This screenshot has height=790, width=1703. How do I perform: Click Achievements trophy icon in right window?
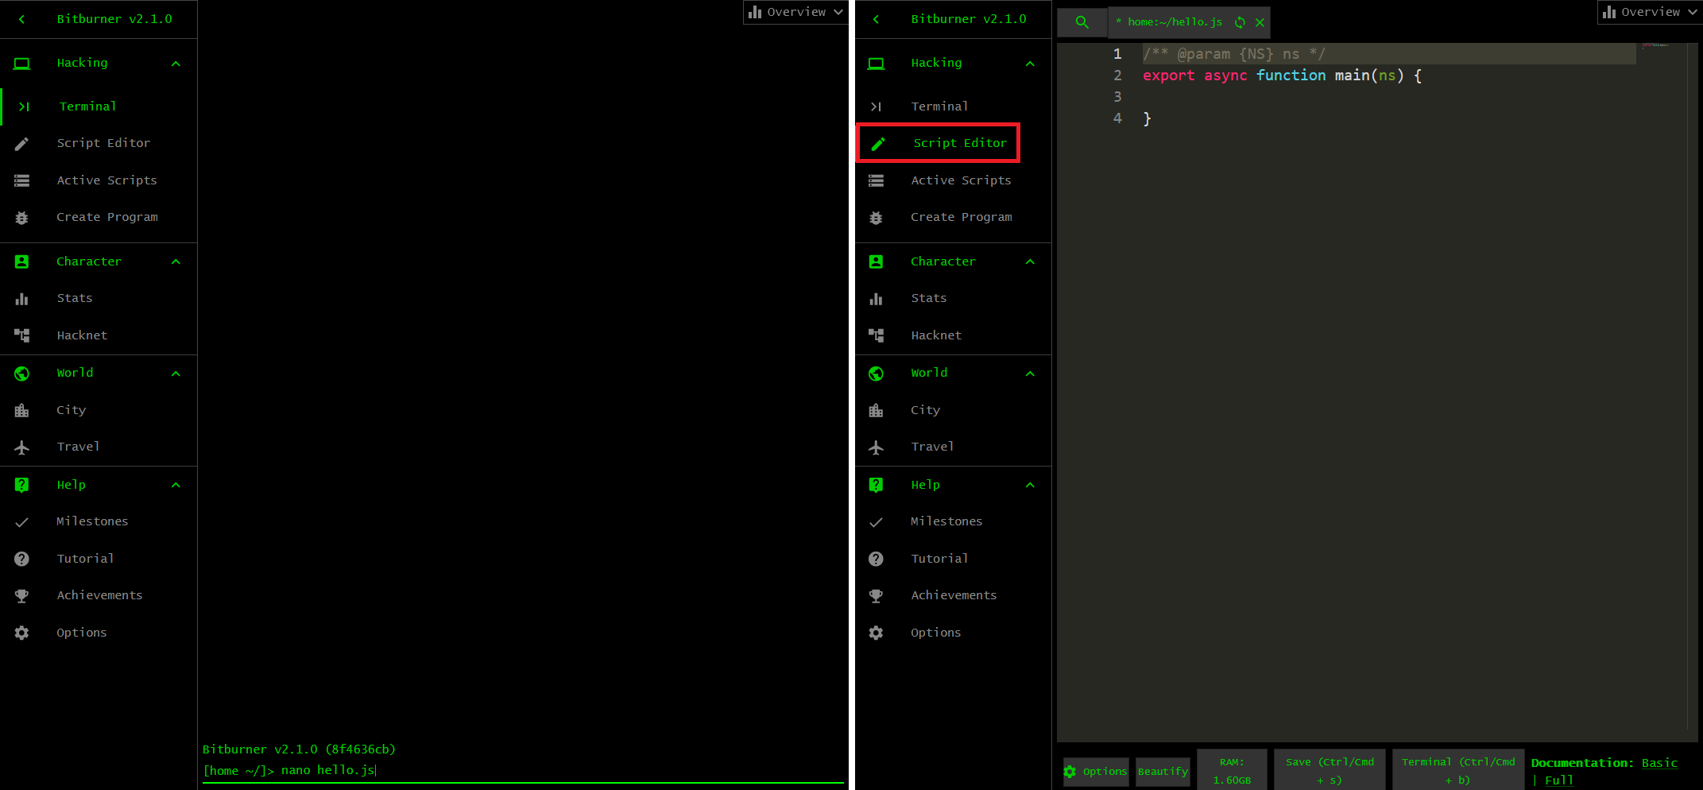pos(876,596)
